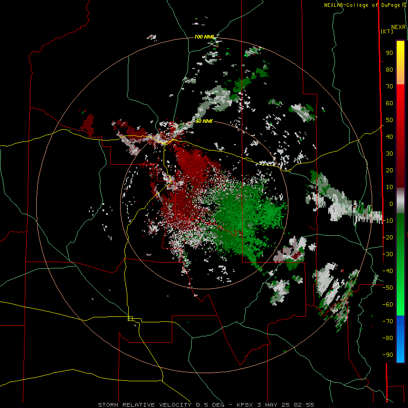The width and height of the screenshot is (408, 408).
Task: Select the 0 value on the velocity scale
Action: click(x=391, y=204)
